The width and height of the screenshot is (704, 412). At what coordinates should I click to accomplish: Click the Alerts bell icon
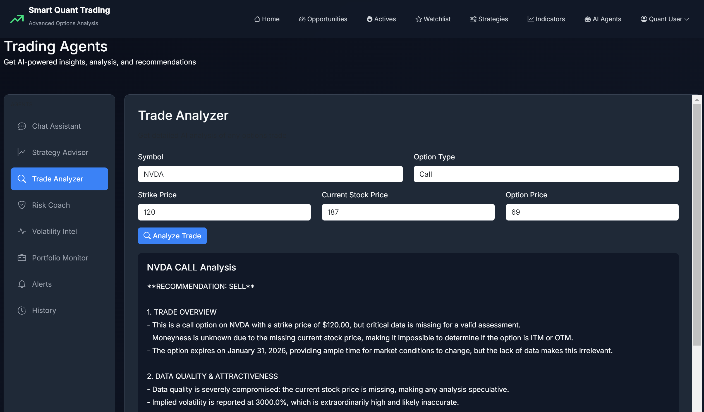click(21, 284)
